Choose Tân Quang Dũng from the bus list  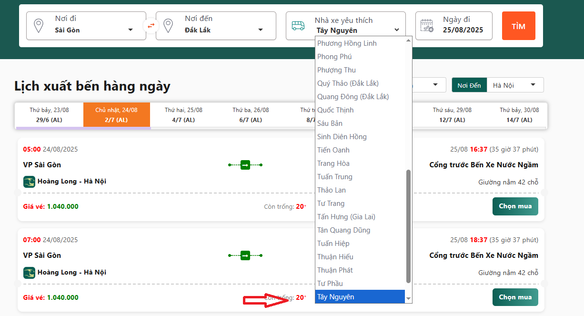pyautogui.click(x=360, y=230)
